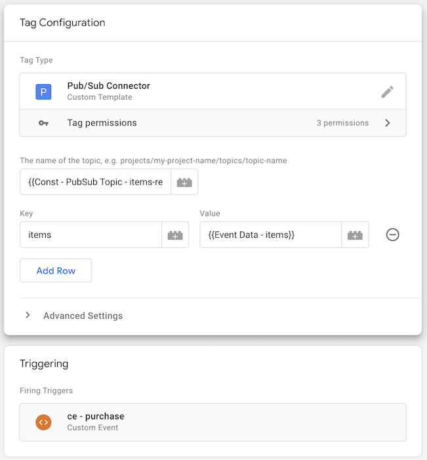Viewport: 427px width, 460px height.
Task: Click the orange Custom Event trigger icon
Action: tap(43, 422)
